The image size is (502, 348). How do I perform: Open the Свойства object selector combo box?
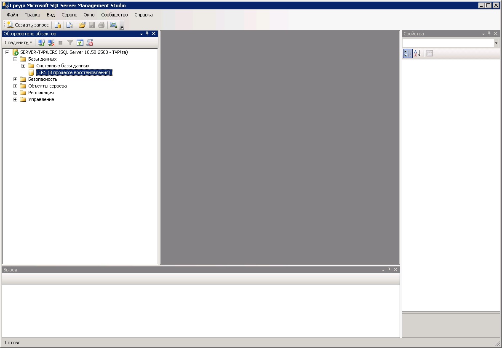pos(451,43)
